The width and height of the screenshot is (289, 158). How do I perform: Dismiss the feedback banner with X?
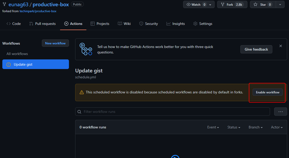280,46
